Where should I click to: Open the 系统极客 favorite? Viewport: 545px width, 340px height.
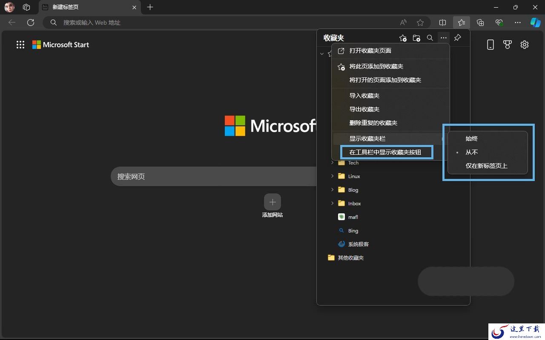click(353, 244)
